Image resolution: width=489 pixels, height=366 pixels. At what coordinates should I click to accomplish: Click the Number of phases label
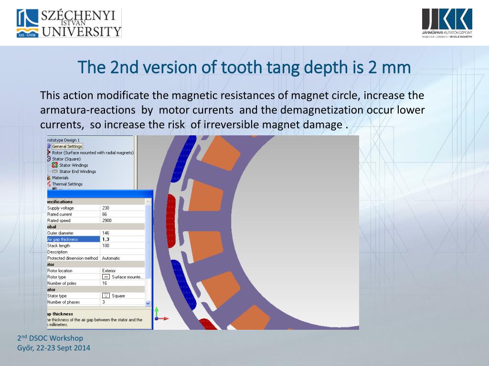pos(64,302)
